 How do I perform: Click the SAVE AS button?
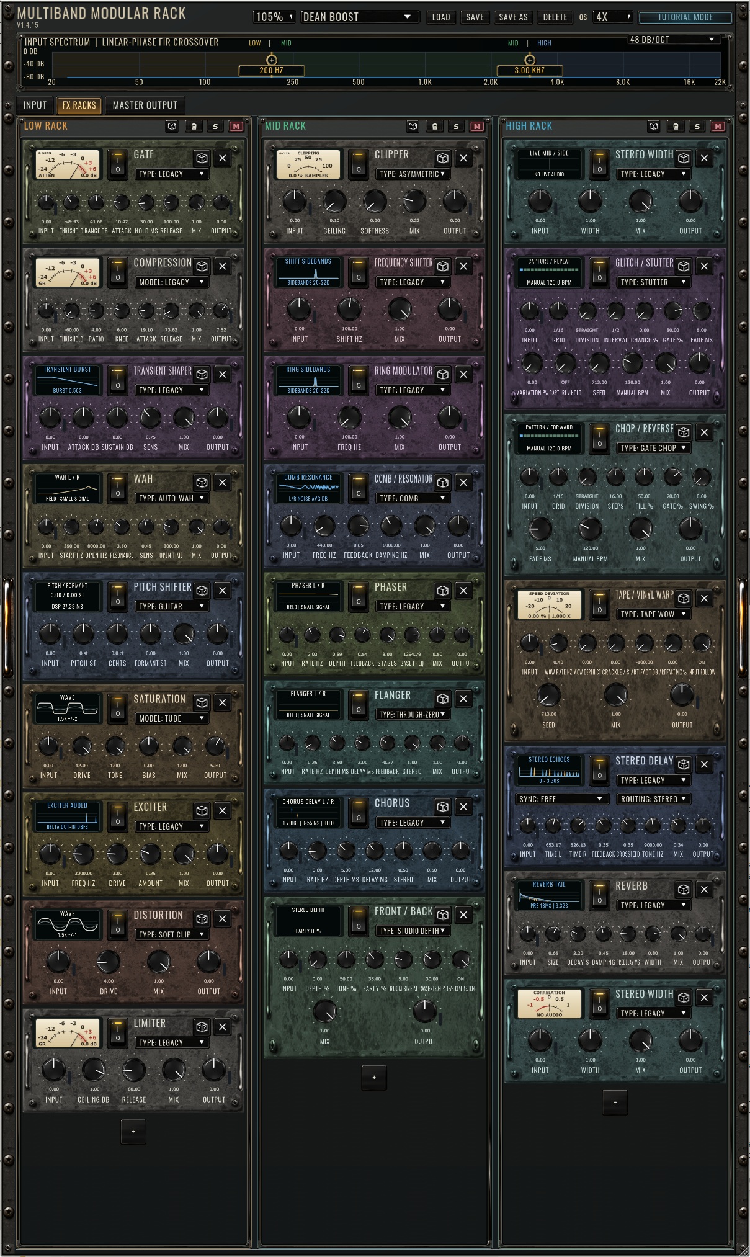coord(514,17)
